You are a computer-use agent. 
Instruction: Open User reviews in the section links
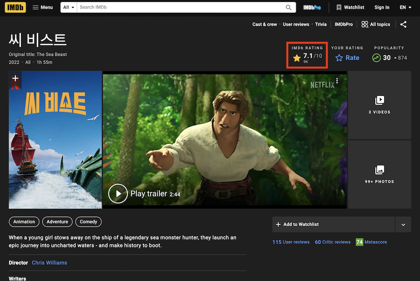point(296,24)
